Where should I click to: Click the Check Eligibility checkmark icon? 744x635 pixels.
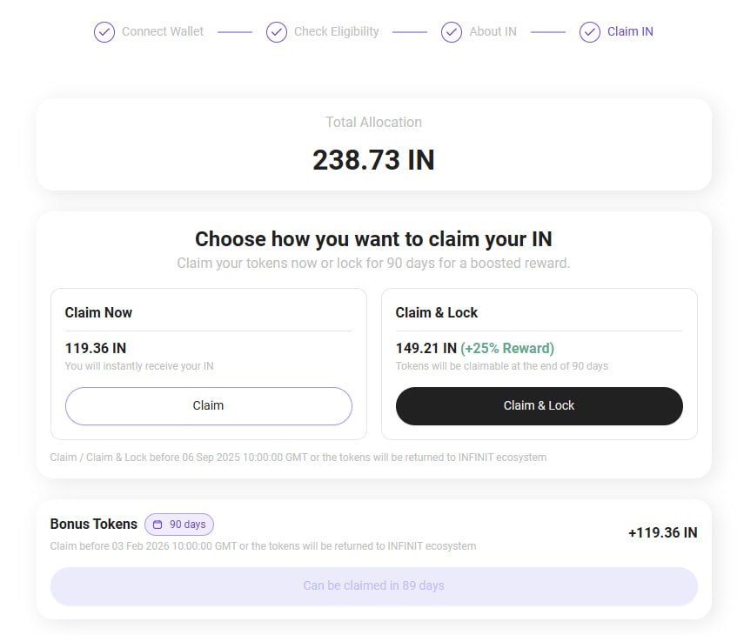tap(276, 32)
